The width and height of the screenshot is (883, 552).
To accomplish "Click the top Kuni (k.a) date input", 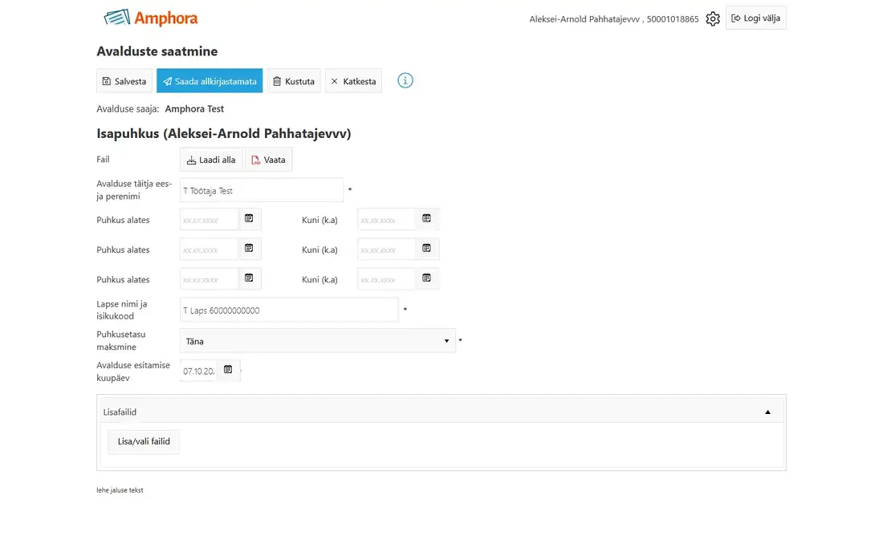I will tap(387, 220).
